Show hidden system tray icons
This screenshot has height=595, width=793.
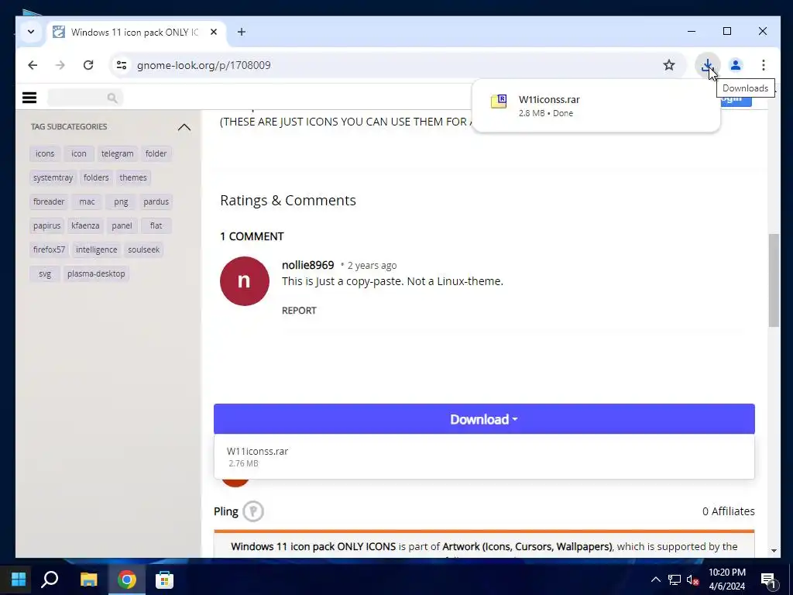coord(655,580)
